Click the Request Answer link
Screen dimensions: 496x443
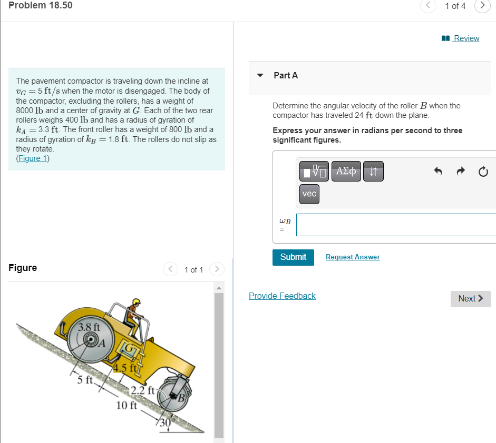[353, 257]
